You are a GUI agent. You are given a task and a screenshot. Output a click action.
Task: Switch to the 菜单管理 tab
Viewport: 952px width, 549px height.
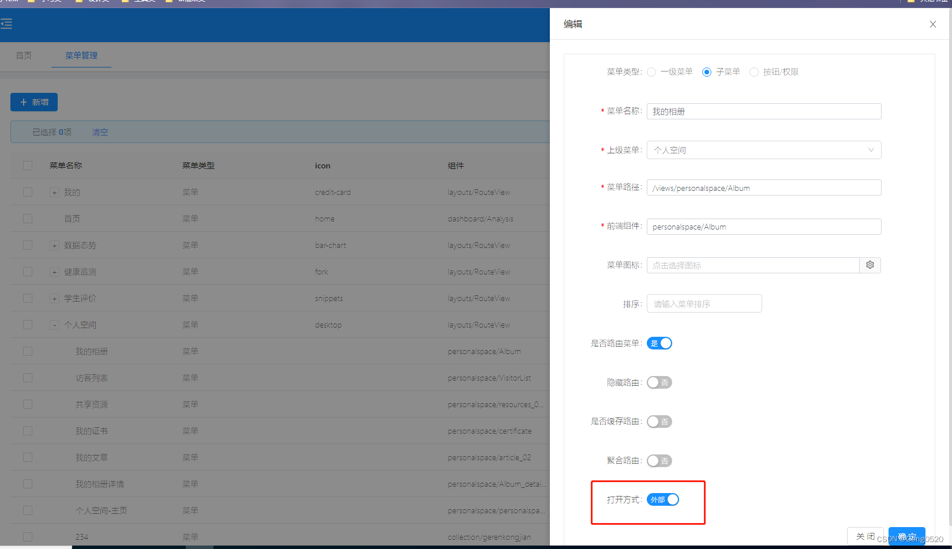(x=81, y=55)
